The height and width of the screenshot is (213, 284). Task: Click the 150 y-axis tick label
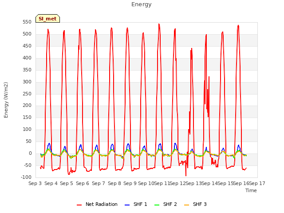[27, 117]
